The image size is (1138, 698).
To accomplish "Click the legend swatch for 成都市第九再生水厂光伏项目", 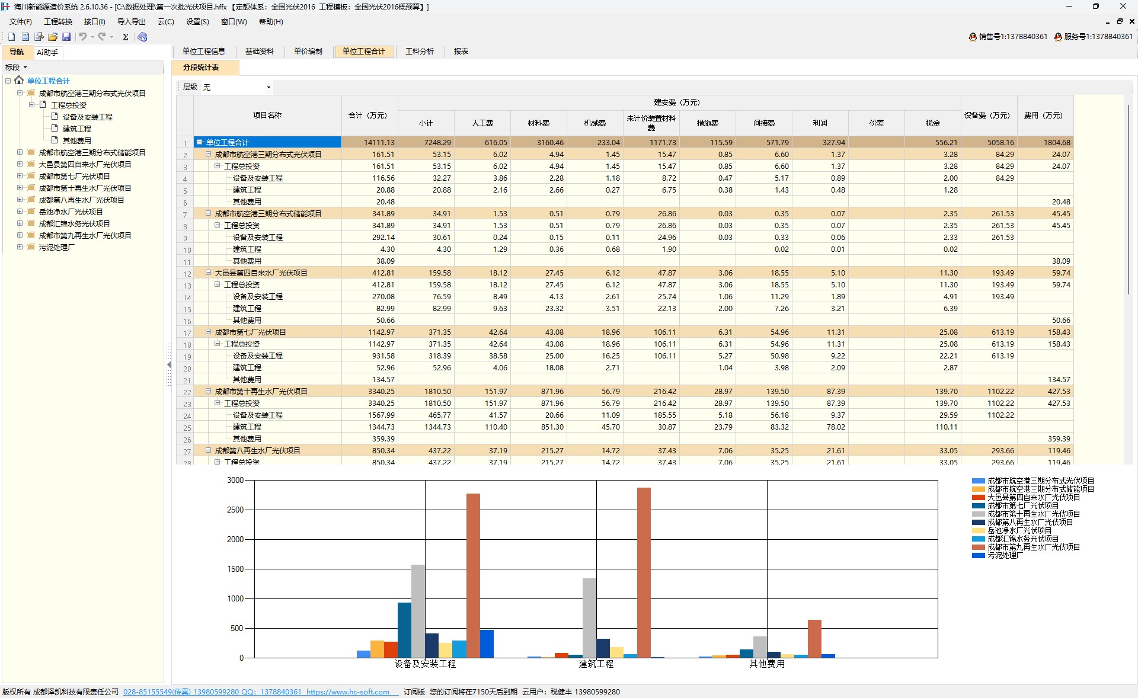I will [x=979, y=547].
